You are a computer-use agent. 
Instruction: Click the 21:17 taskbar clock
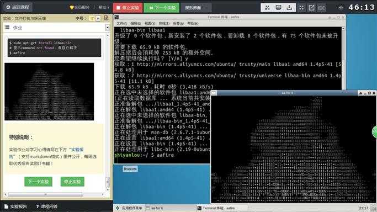coord(364,208)
